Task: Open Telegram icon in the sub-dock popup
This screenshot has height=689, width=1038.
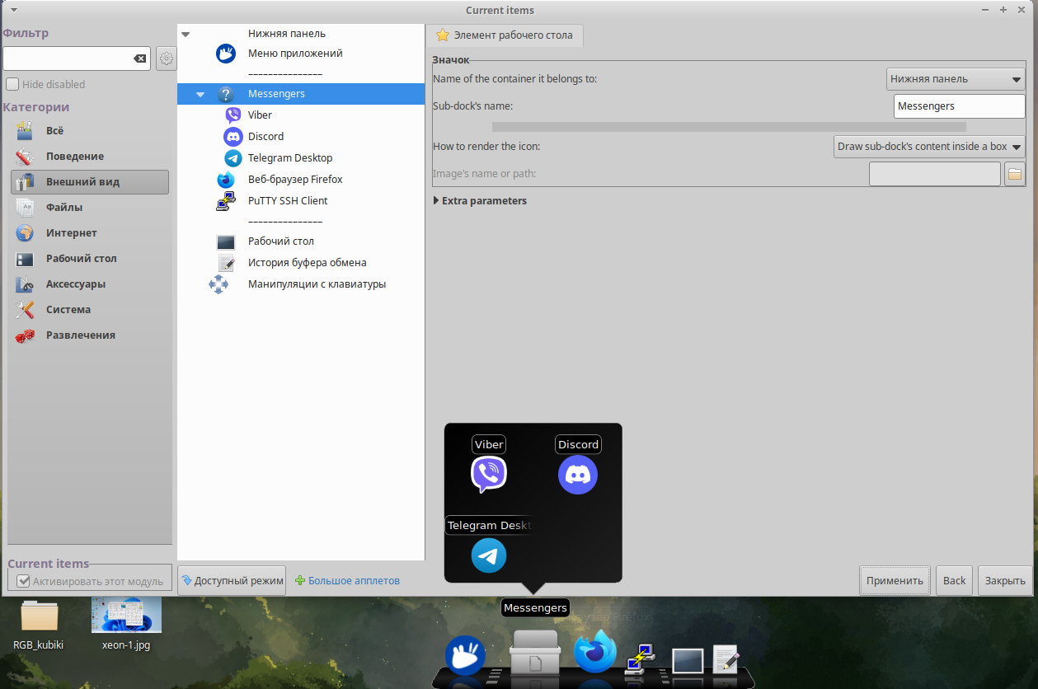Action: [x=489, y=555]
